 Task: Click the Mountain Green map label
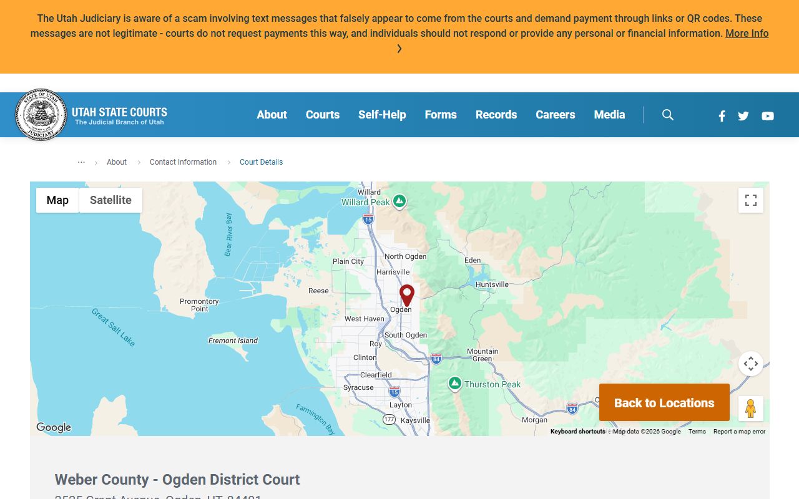pyautogui.click(x=483, y=355)
